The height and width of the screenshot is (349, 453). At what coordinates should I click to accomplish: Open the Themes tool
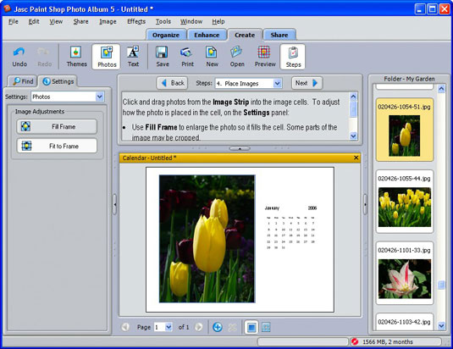76,57
